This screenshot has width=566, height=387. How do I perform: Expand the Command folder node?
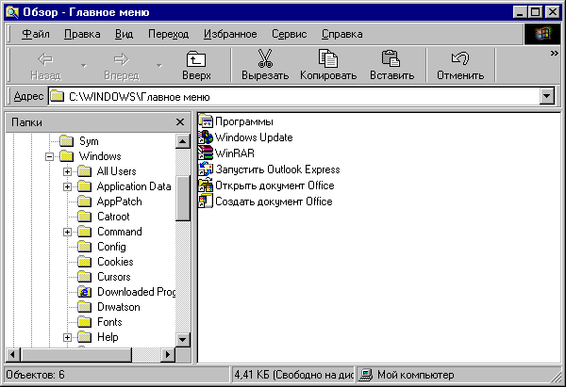[x=67, y=232]
